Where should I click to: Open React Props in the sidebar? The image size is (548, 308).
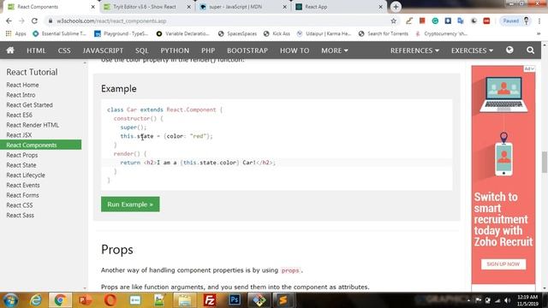21,155
